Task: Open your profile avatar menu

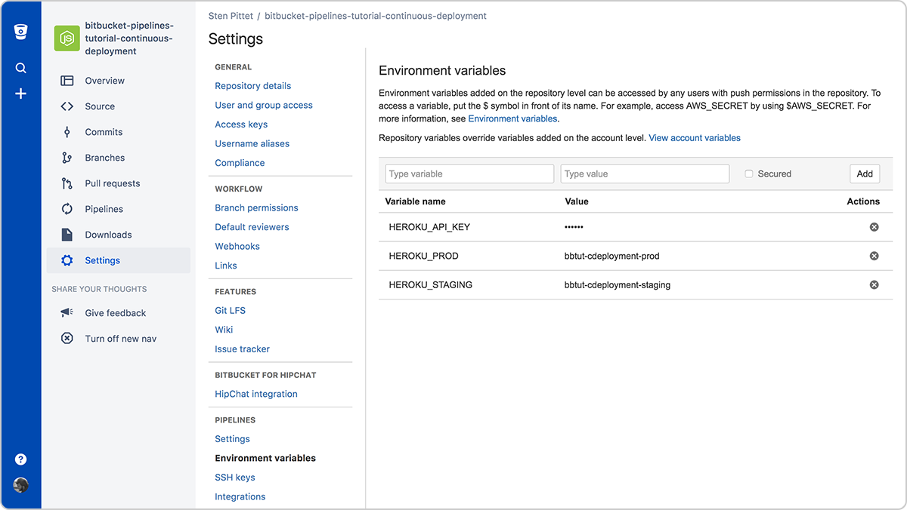Action: [20, 485]
